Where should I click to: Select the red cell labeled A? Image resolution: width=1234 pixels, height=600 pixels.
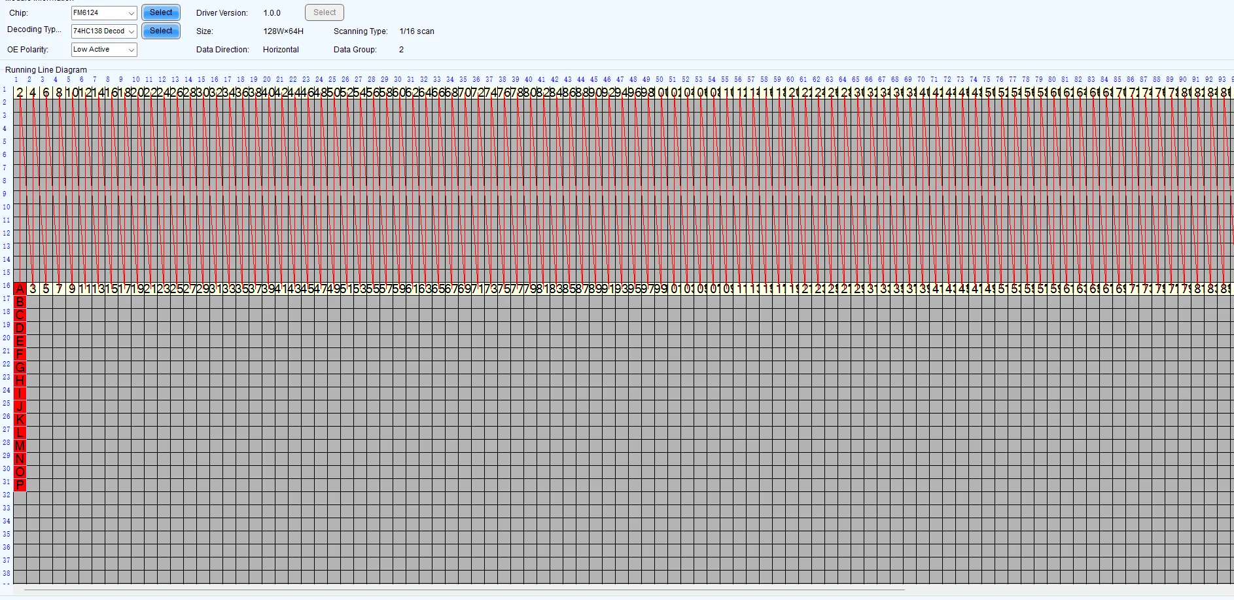click(x=20, y=289)
